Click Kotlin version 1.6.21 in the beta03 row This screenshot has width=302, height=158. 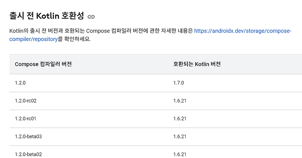click(x=180, y=136)
